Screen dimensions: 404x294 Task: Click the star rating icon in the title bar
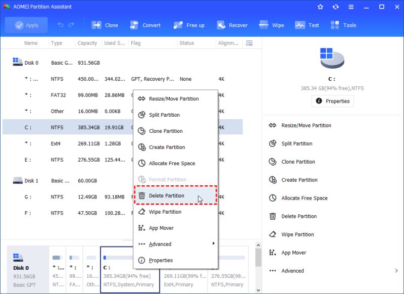click(320, 7)
